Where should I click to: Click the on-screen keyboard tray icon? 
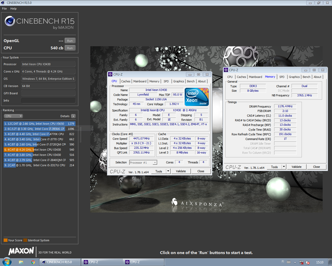point(289,262)
